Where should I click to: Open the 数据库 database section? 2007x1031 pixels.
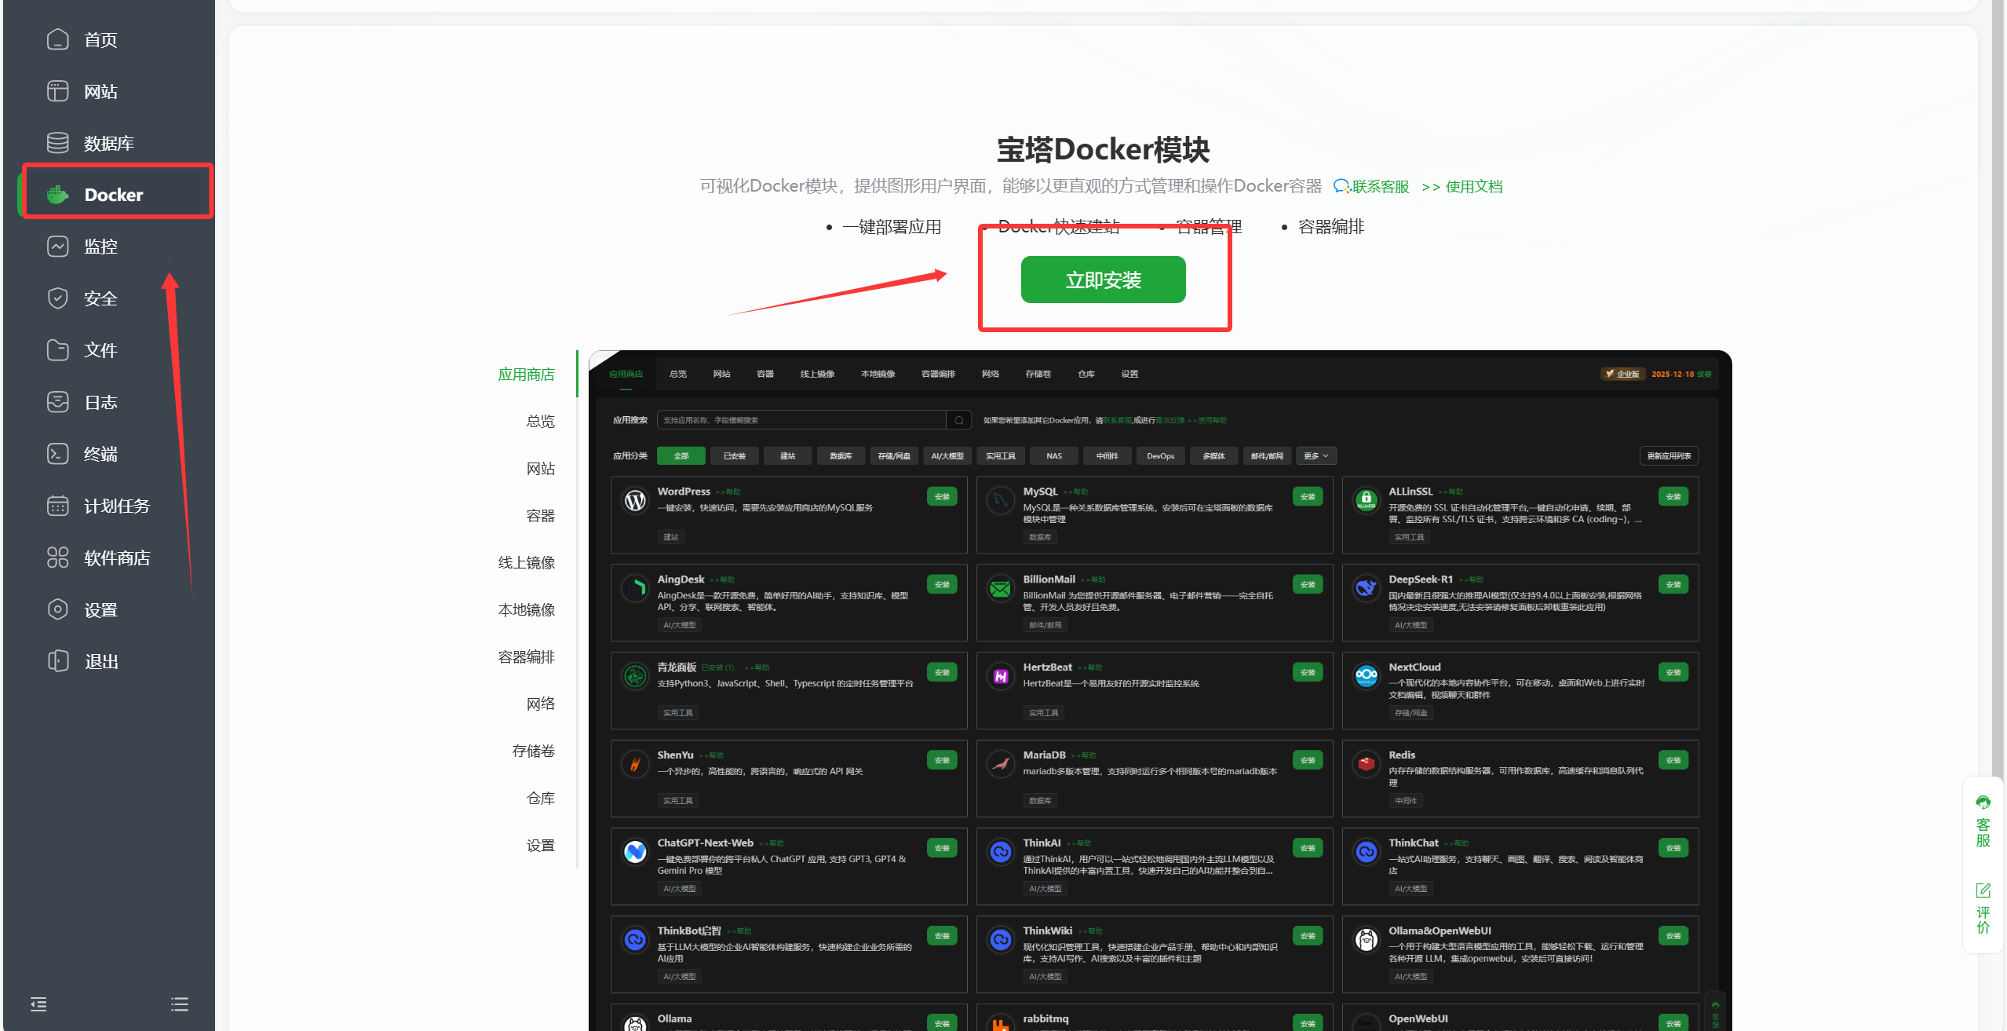coord(108,143)
